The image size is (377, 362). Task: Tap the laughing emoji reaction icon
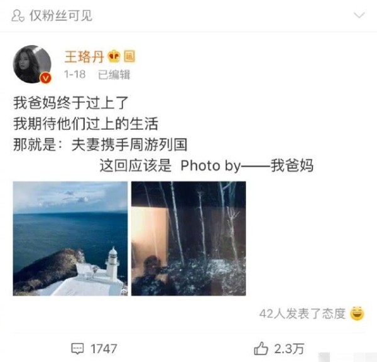(357, 313)
